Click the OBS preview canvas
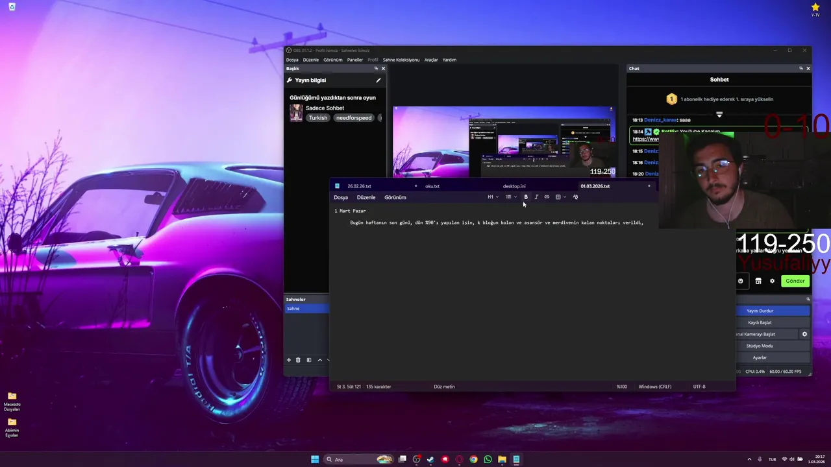The height and width of the screenshot is (467, 831). coord(504,141)
